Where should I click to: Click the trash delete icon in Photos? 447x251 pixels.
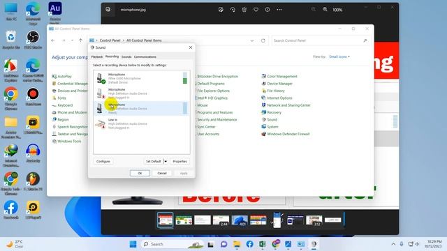pyautogui.click(x=244, y=10)
